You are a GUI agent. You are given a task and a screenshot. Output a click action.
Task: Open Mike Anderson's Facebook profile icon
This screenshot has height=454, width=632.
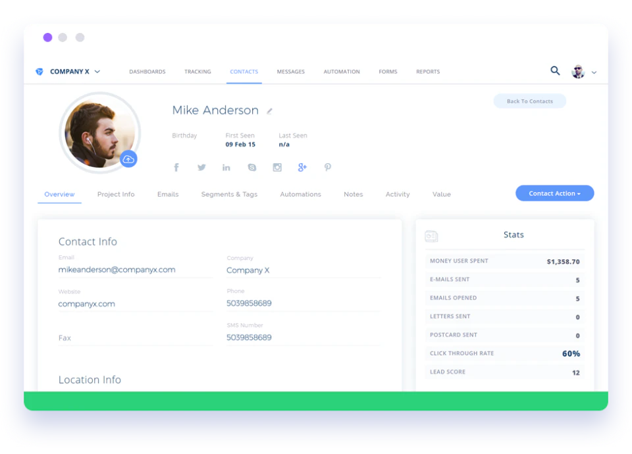coord(176,167)
